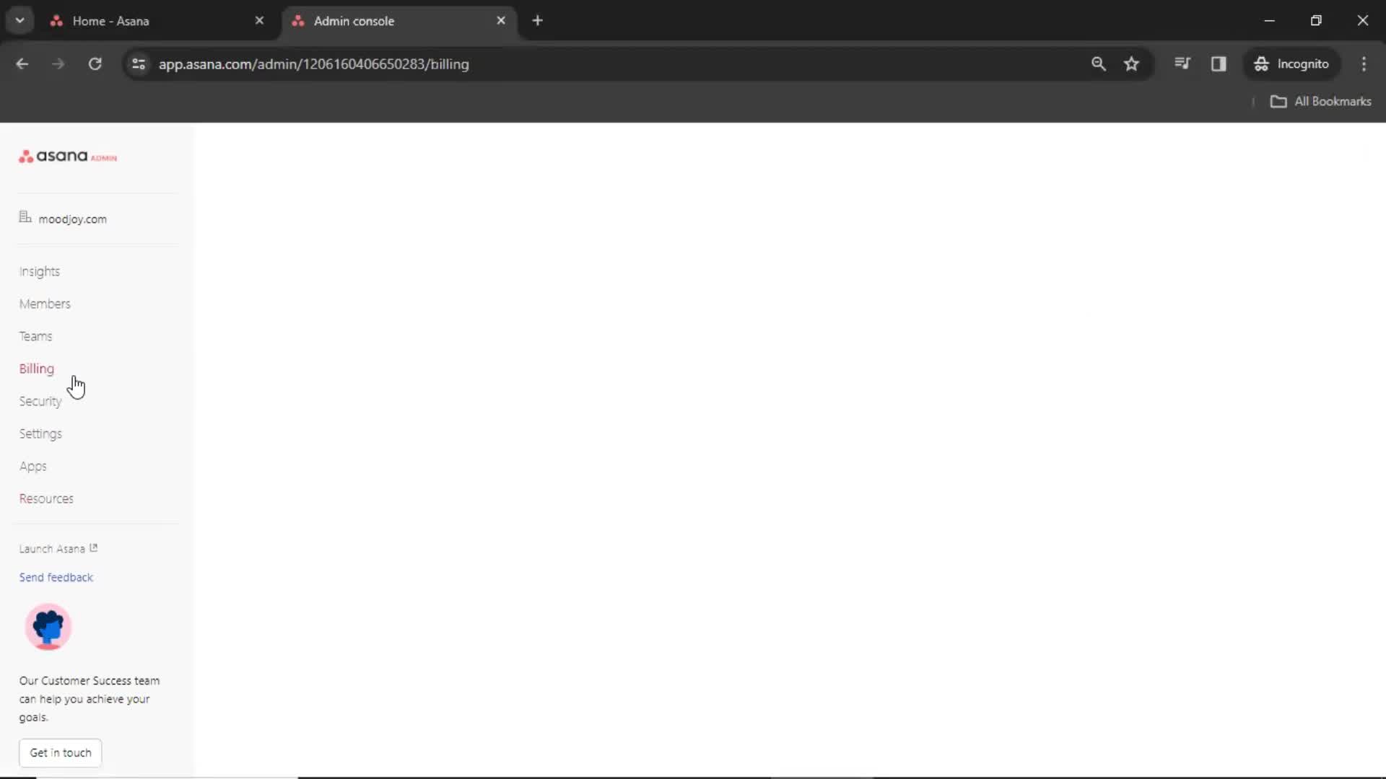This screenshot has height=779, width=1386.
Task: Open Members in the admin sidebar
Action: tap(45, 304)
